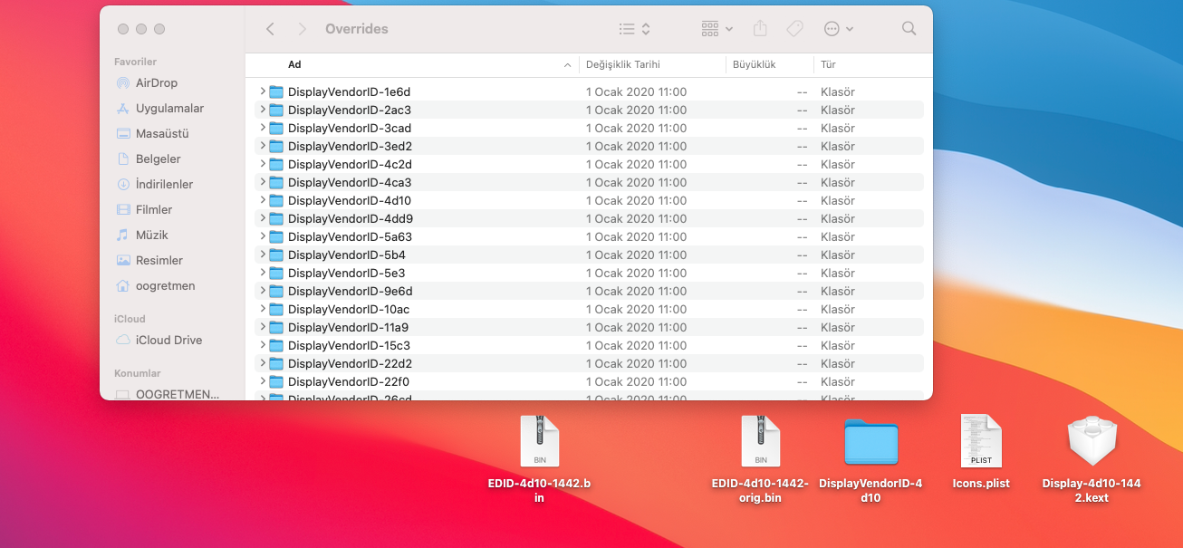Image resolution: width=1183 pixels, height=548 pixels.
Task: Expand the DisplayVendorID-10ac folder disclosure triangle
Action: [x=263, y=309]
